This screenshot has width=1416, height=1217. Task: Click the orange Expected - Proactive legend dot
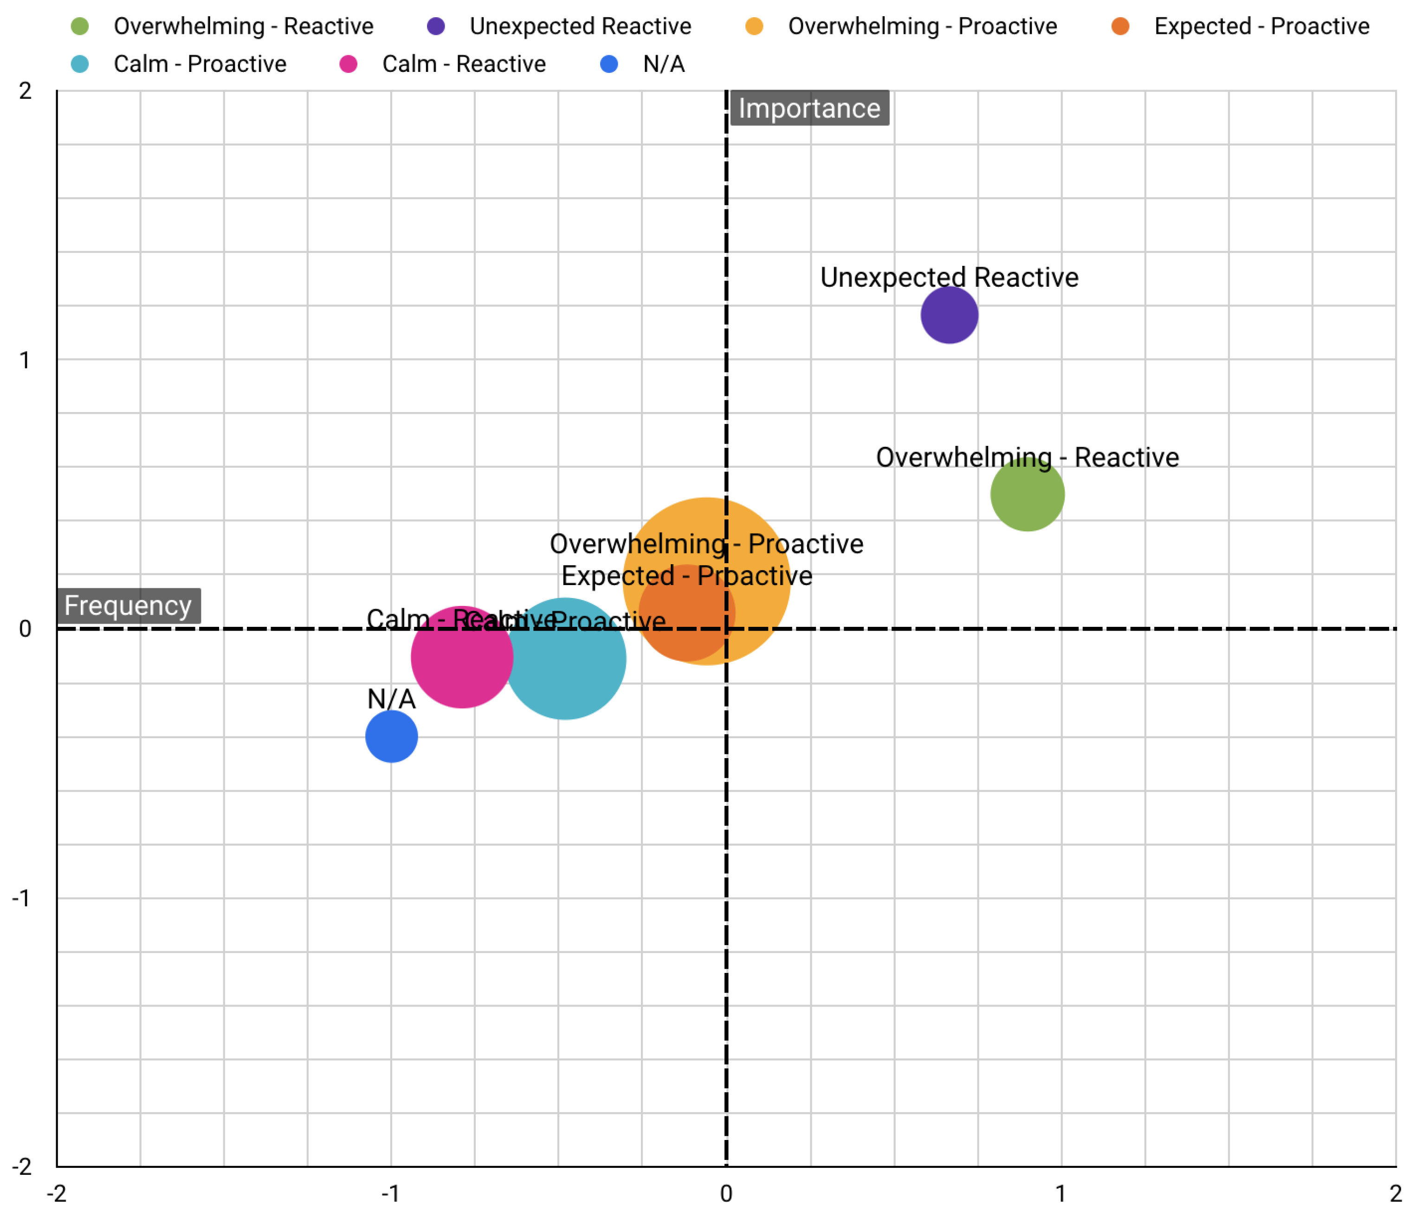click(x=1121, y=26)
